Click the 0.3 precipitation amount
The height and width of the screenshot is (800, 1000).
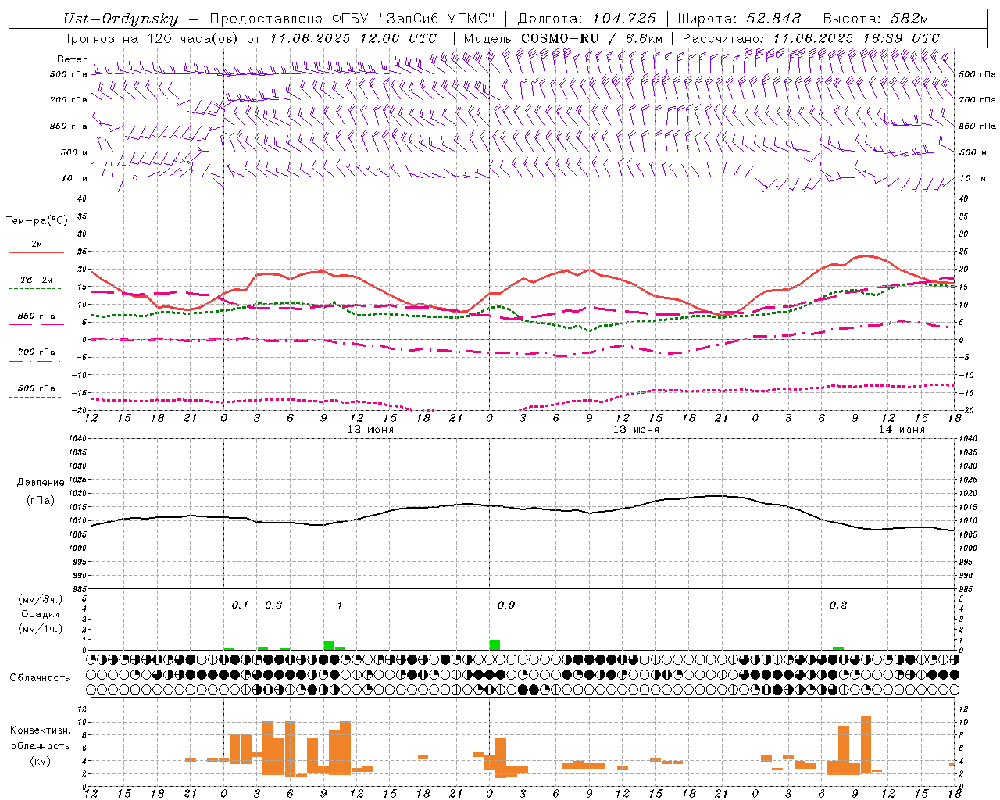[x=273, y=605]
